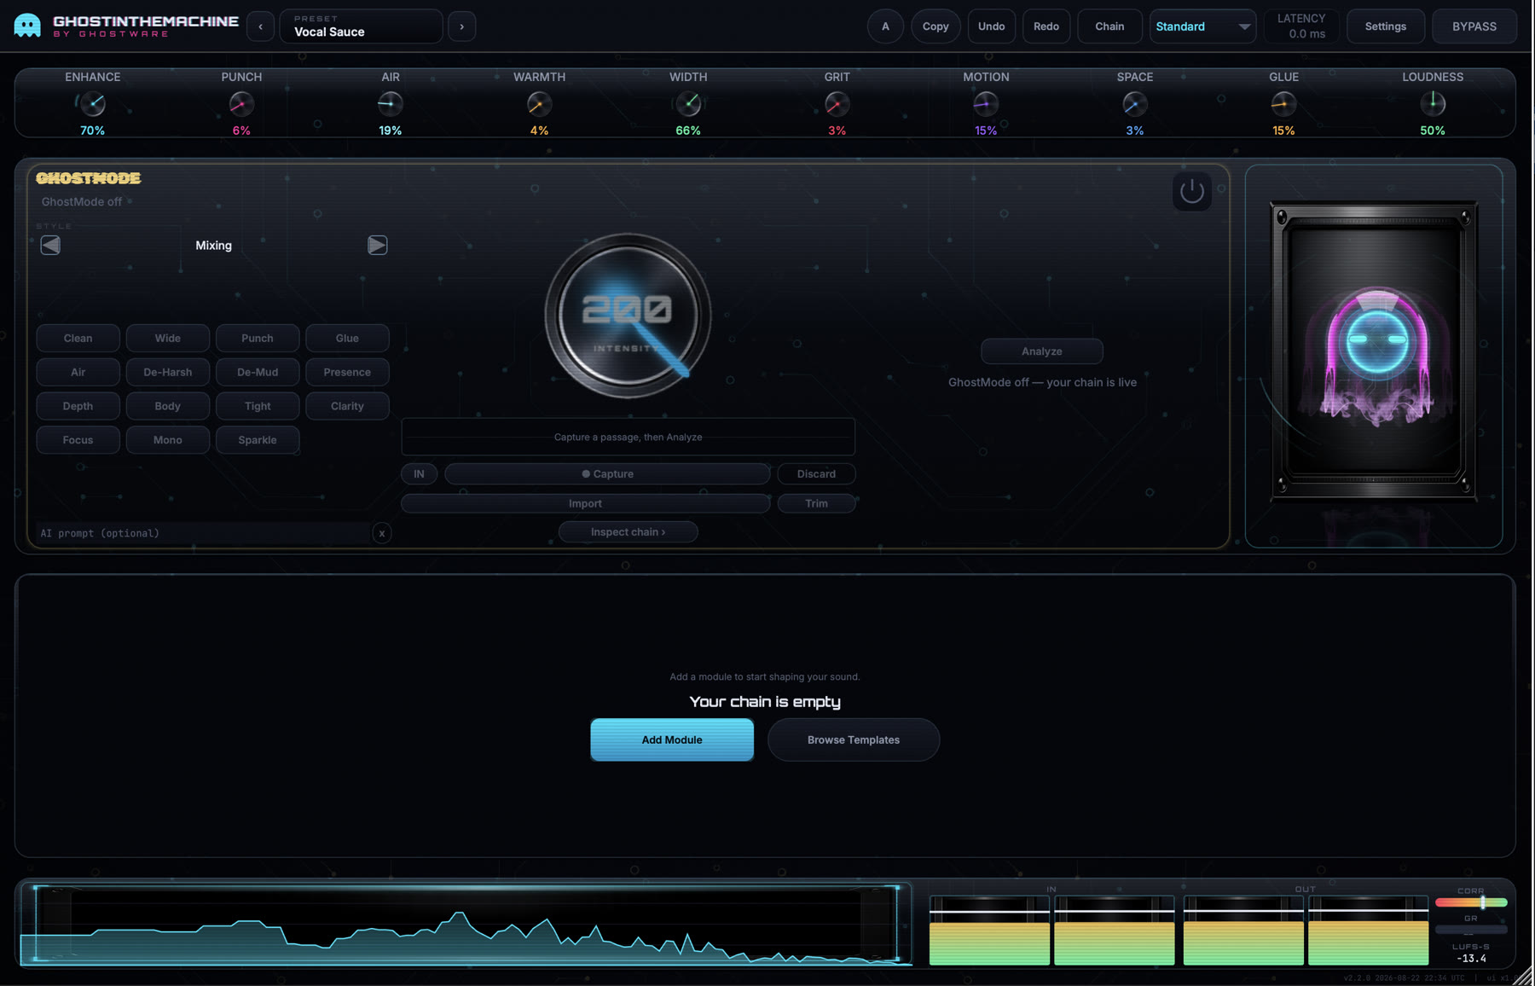This screenshot has height=986, width=1535.
Task: Click the Intensity dial showing 200
Action: point(628,316)
